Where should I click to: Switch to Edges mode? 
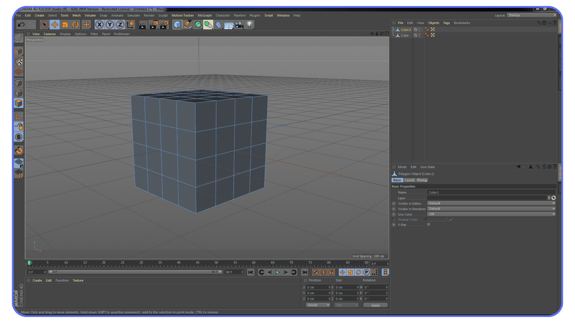(x=19, y=93)
